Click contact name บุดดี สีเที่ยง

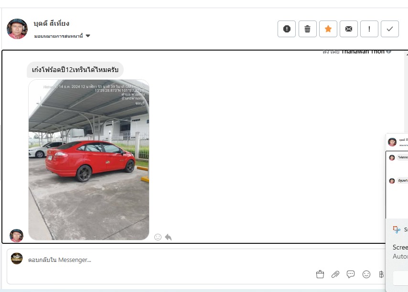click(52, 23)
